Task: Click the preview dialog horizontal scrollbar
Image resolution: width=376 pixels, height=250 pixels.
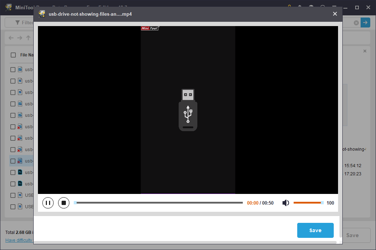Action: point(185,242)
